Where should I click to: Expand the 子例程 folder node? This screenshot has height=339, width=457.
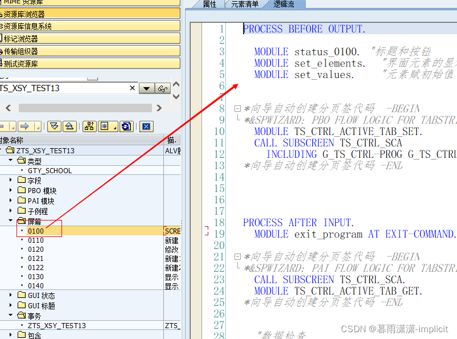point(11,211)
